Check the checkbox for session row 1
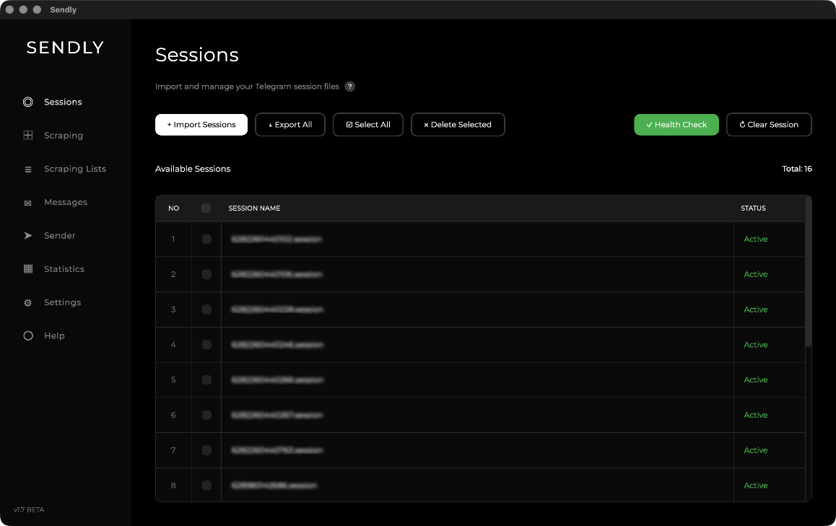The height and width of the screenshot is (526, 836). pos(206,240)
